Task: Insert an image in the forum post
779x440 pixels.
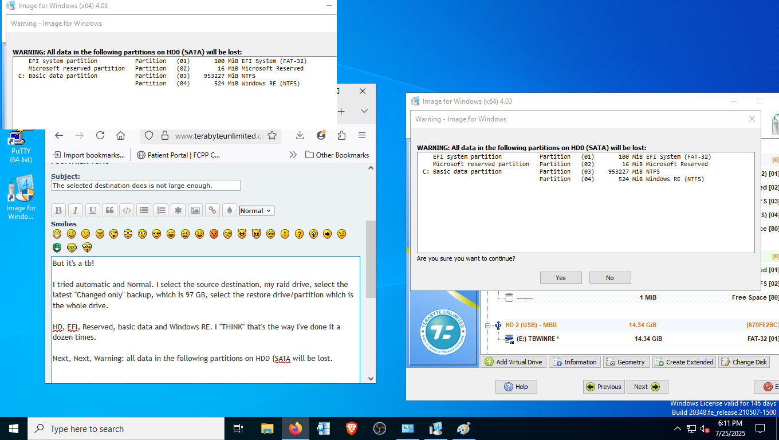Action: 195,210
